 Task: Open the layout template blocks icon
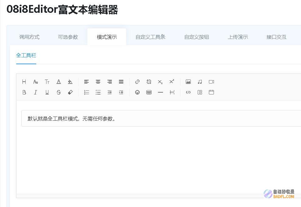pos(200,92)
